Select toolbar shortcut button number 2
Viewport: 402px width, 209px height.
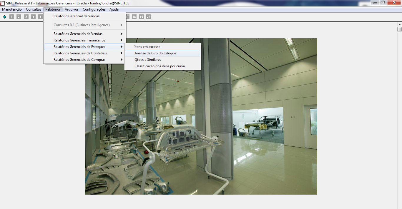click(x=19, y=17)
